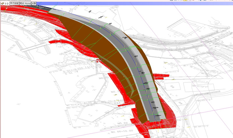Toggle the 点群 point cloud display
Image resolution: width=233 pixels, height=138 pixels.
[34, 4]
